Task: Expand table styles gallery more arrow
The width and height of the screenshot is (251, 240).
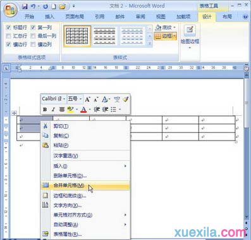Action: pyautogui.click(x=150, y=43)
